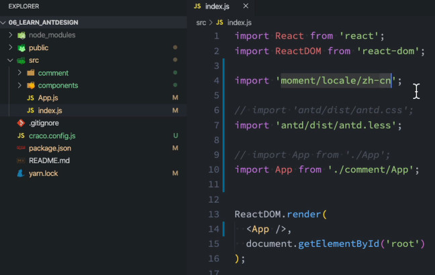The height and width of the screenshot is (275, 435).
Task: Click the comment folder icon
Action: (x=31, y=73)
